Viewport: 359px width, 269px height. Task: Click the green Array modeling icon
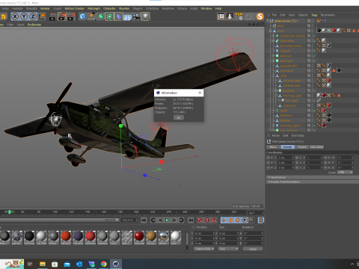click(x=109, y=16)
